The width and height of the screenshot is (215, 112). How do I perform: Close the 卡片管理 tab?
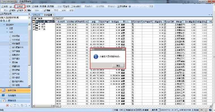54,15
